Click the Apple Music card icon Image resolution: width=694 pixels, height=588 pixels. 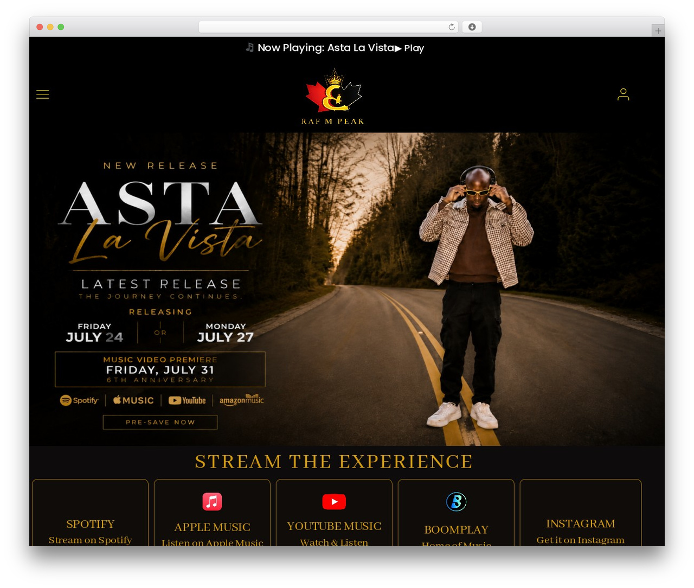(x=212, y=502)
